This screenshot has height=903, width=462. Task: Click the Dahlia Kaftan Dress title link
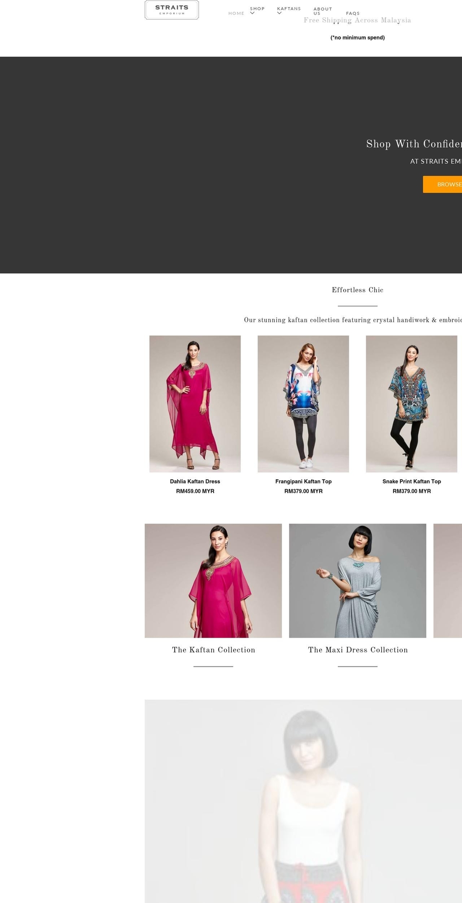pyautogui.click(x=195, y=482)
